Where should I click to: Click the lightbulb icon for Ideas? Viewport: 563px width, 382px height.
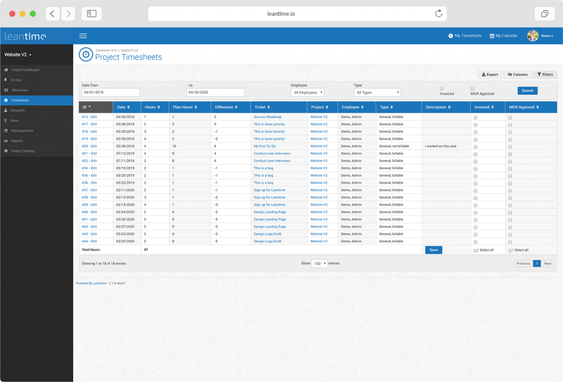pyautogui.click(x=5, y=120)
